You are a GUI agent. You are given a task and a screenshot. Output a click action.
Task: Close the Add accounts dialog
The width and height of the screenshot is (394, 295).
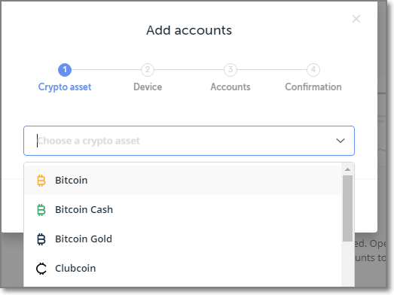(356, 19)
